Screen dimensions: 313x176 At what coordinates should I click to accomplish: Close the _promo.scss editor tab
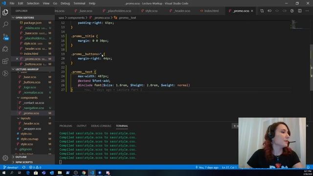coord(252,11)
